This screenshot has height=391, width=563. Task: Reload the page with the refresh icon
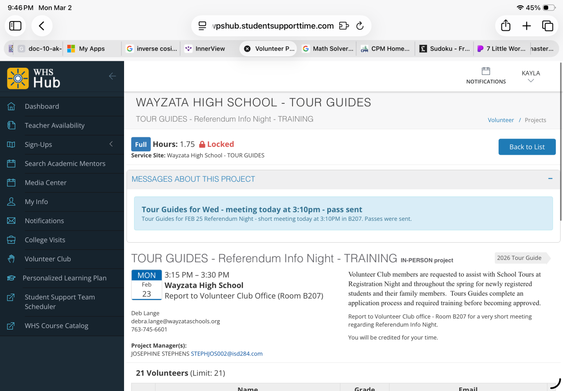point(360,26)
